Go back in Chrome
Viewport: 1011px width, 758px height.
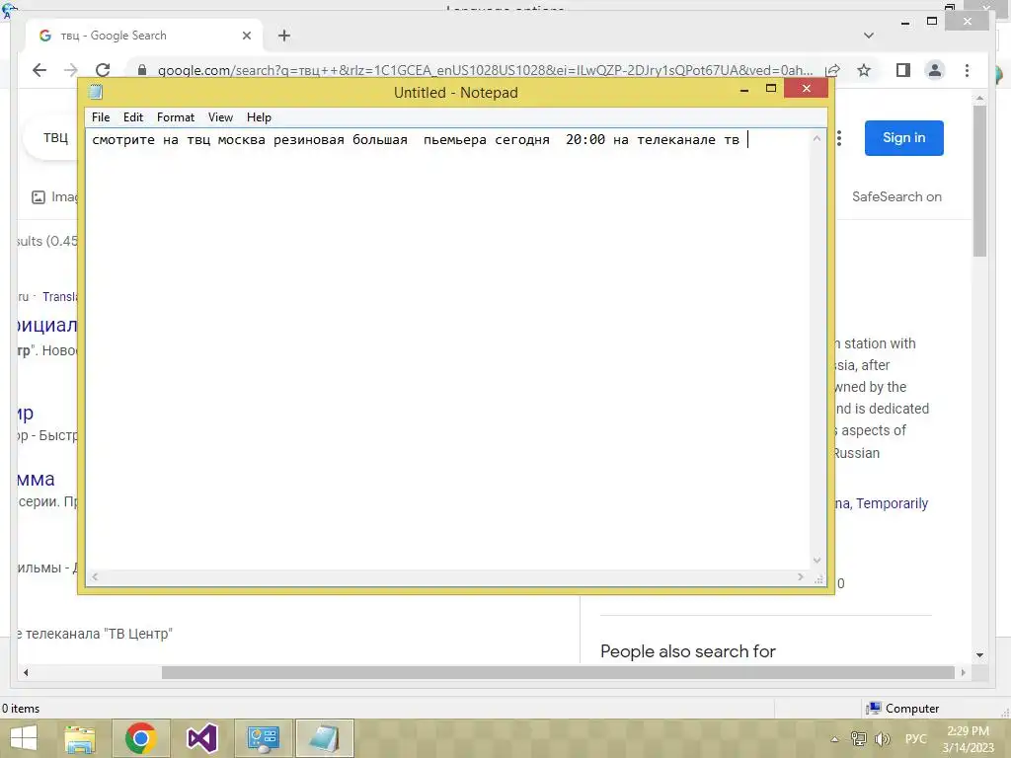(x=39, y=70)
